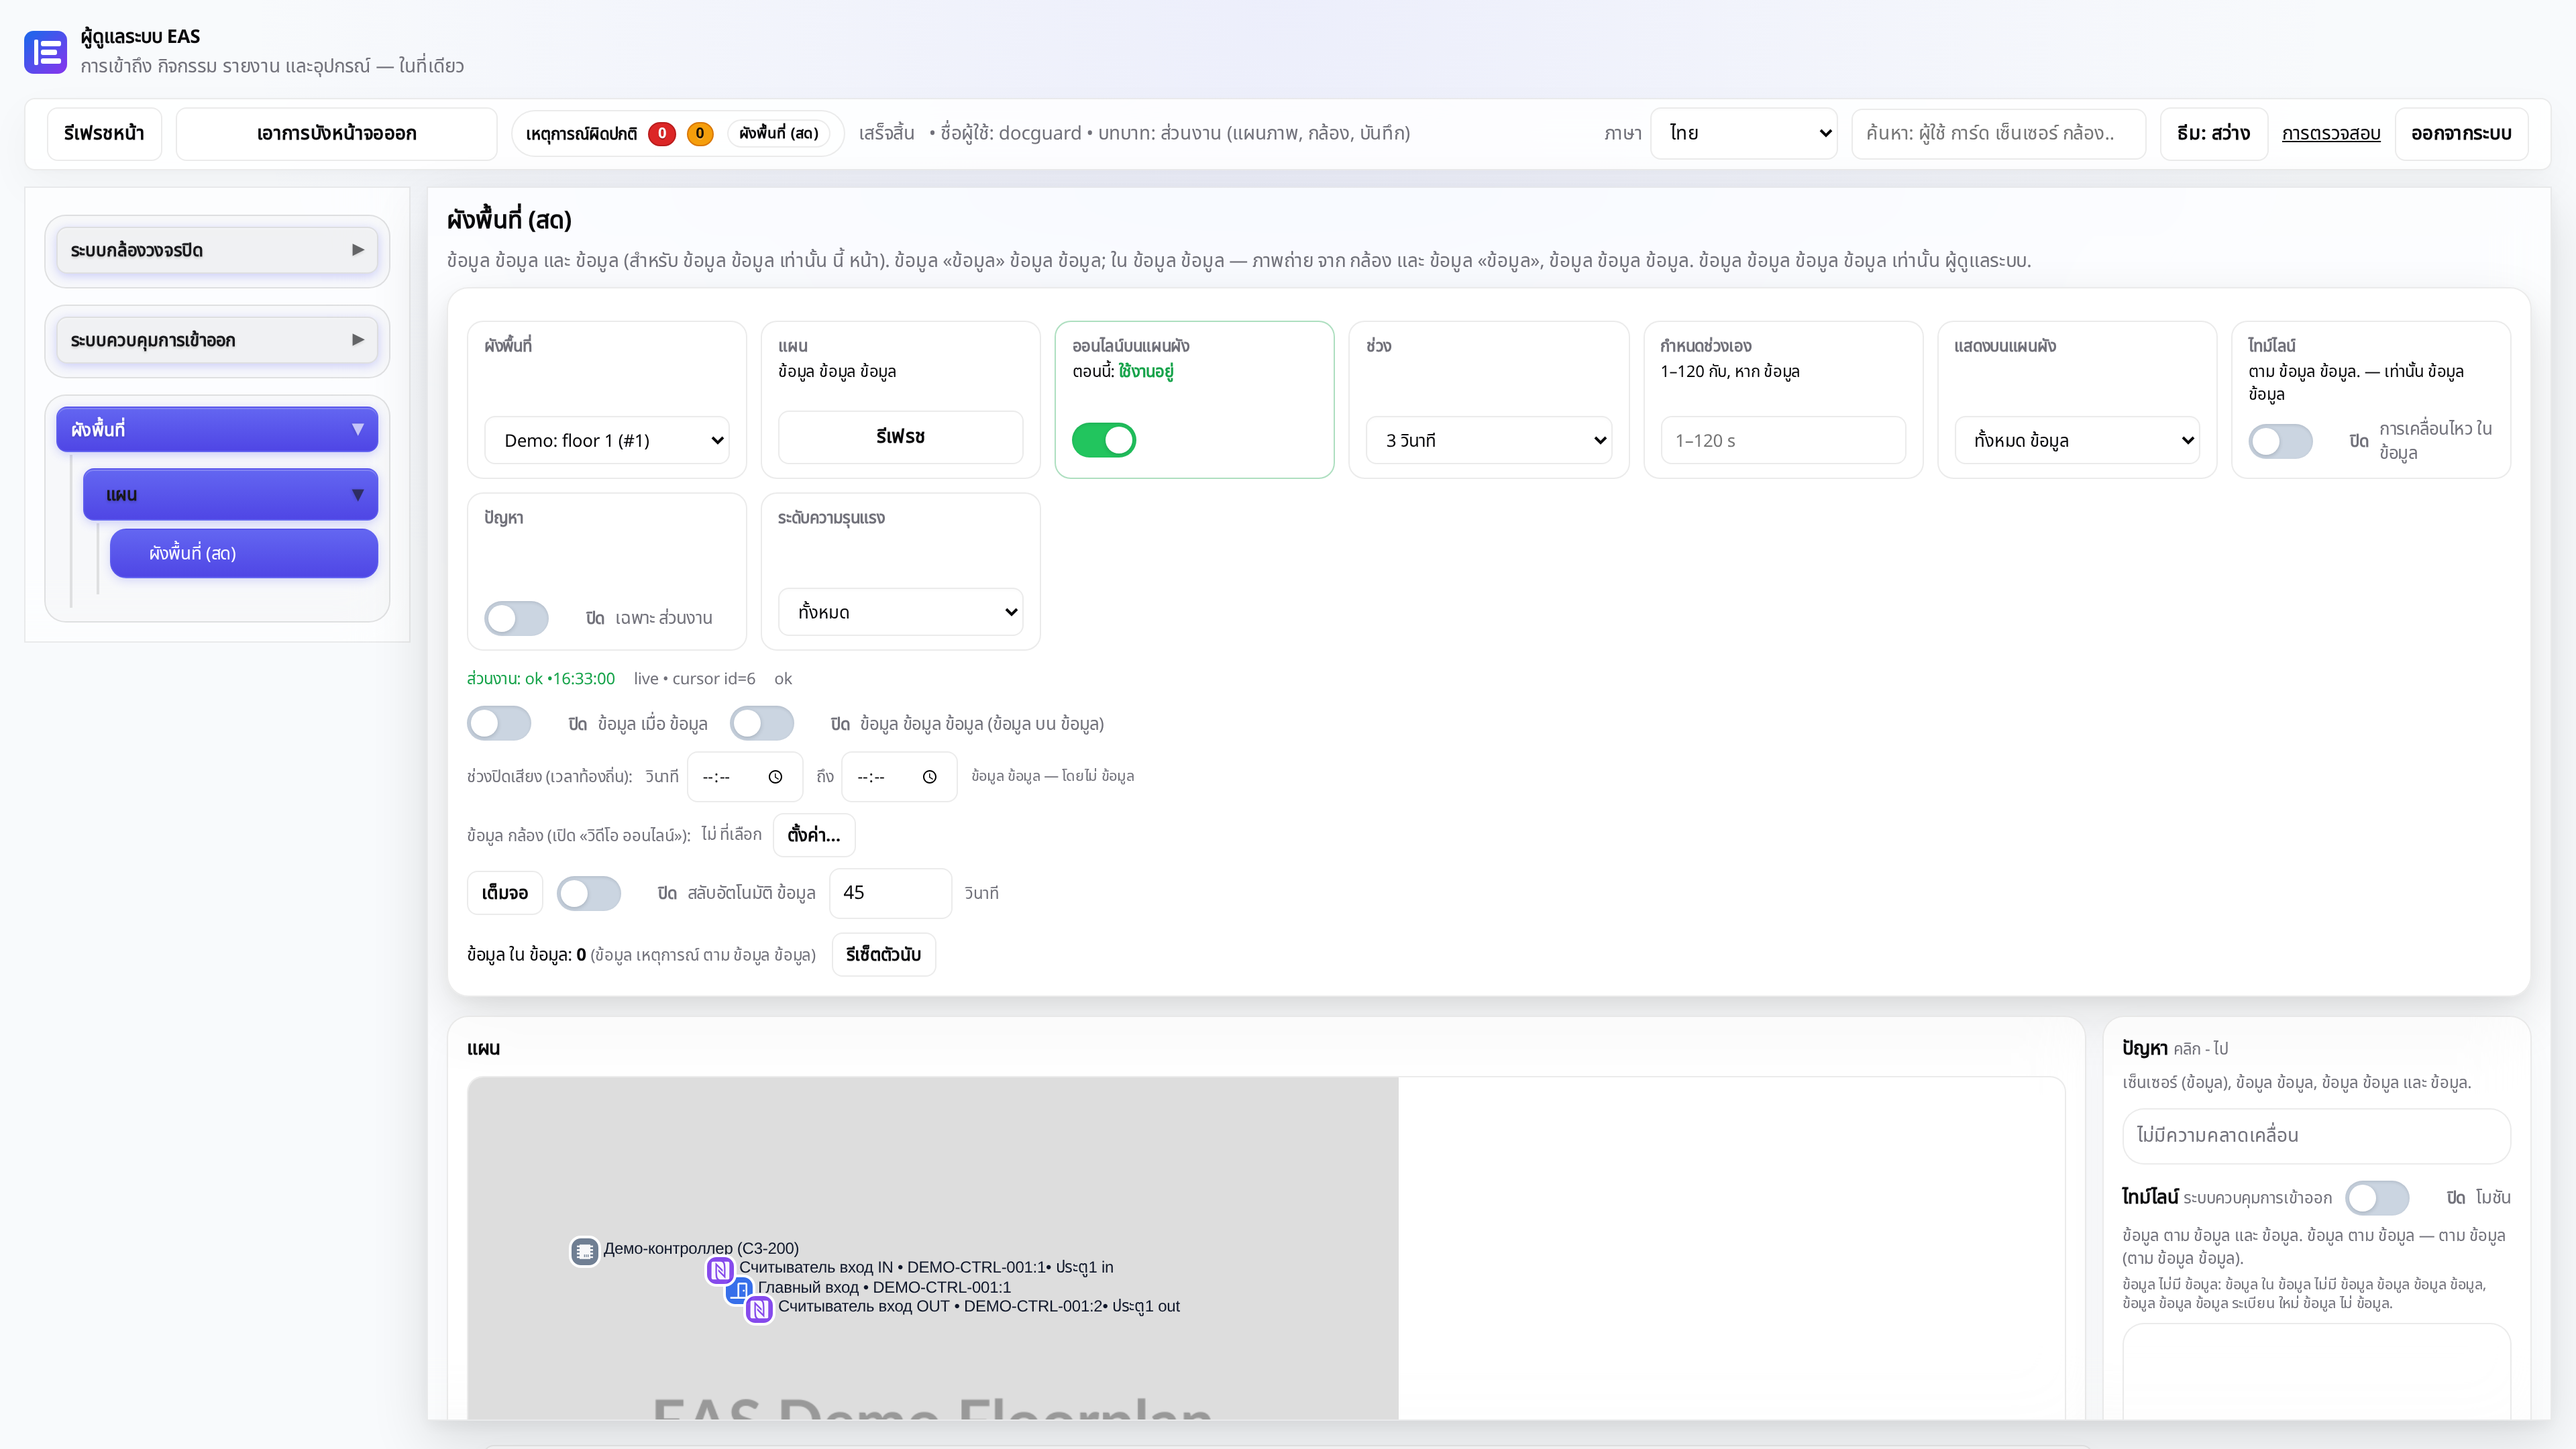Open the Demo: floor 1 (#1) dropdown
The height and width of the screenshot is (1449, 2576).
click(607, 440)
